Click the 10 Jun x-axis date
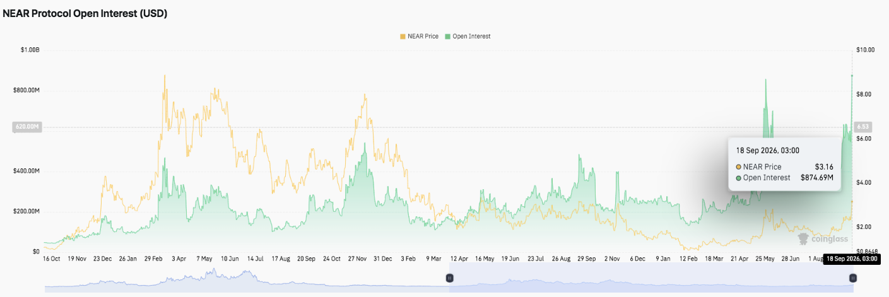Image resolution: width=889 pixels, height=297 pixels. (x=230, y=259)
